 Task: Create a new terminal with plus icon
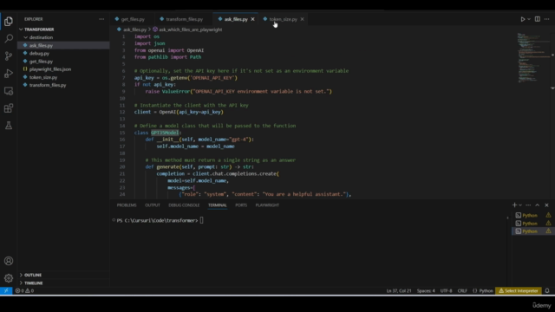pos(514,205)
